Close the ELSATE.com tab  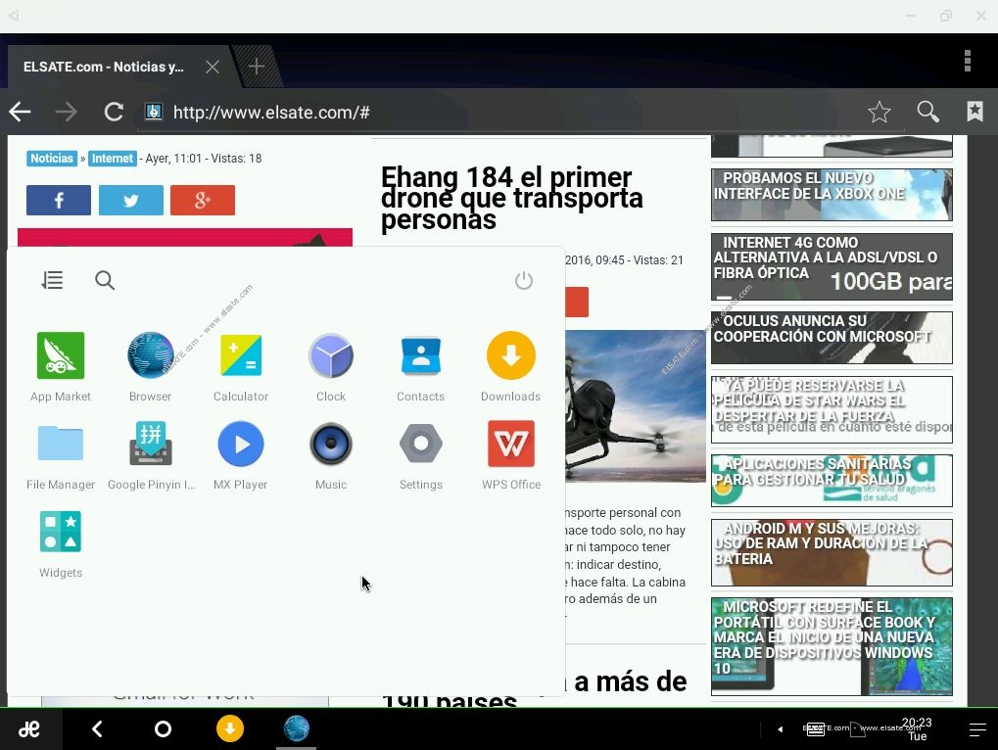213,67
